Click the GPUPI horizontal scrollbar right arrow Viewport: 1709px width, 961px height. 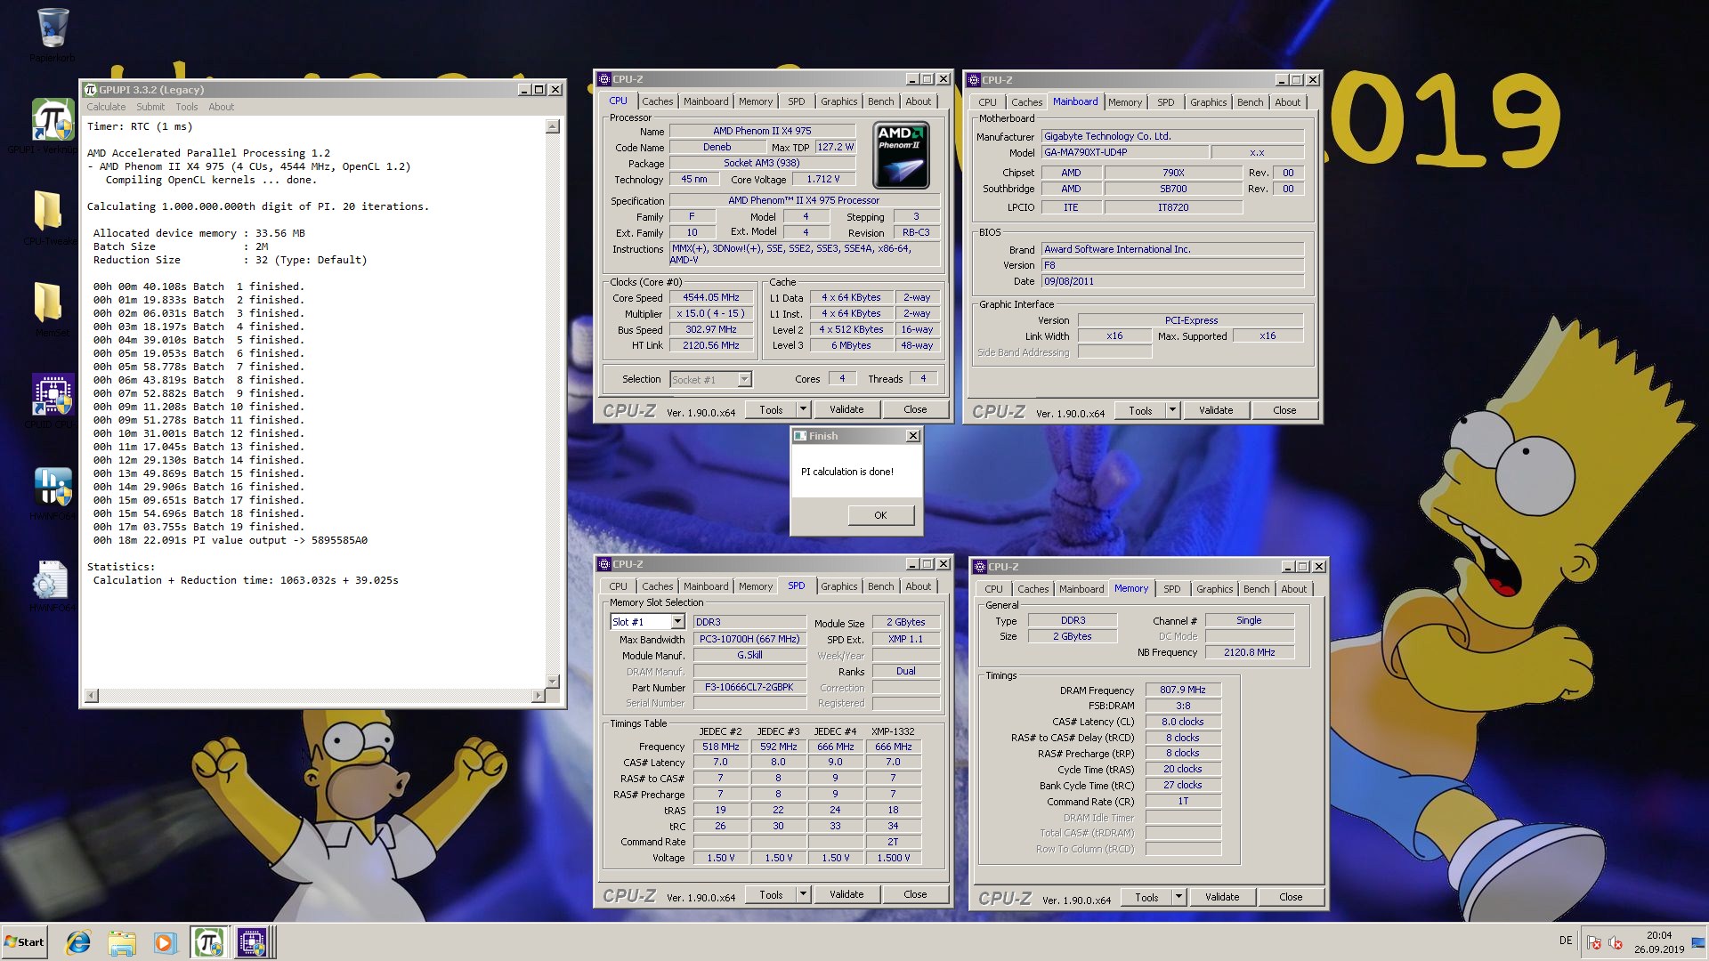pyautogui.click(x=538, y=695)
